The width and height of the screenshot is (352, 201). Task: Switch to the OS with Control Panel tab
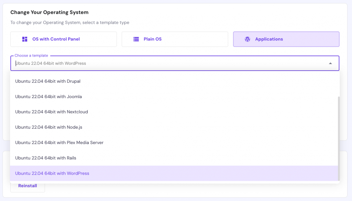63,39
